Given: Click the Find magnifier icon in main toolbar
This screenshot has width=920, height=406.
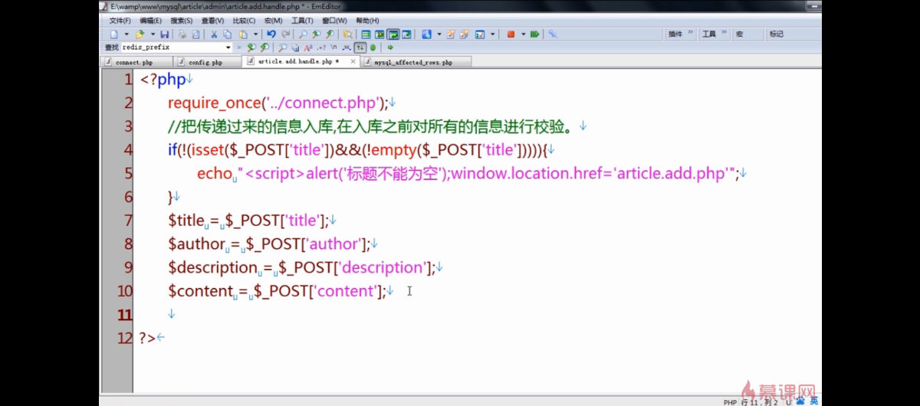Looking at the screenshot, I should click(303, 34).
